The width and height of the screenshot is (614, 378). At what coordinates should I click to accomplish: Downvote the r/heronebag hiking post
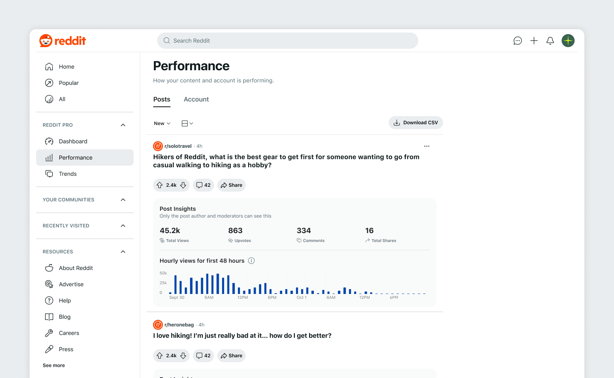click(183, 356)
